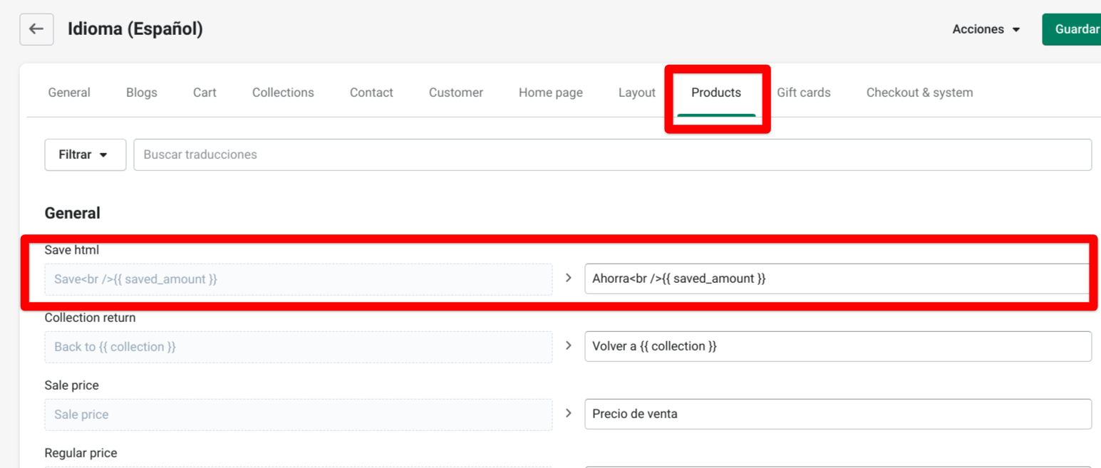
Task: Switch to the Customer tab
Action: click(456, 93)
